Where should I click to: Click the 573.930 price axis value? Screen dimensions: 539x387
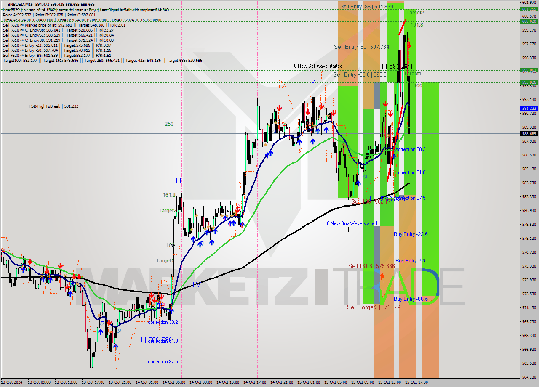[529, 280]
